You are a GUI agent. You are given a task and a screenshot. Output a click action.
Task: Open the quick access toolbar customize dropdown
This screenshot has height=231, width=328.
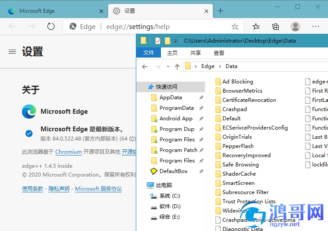(x=176, y=41)
